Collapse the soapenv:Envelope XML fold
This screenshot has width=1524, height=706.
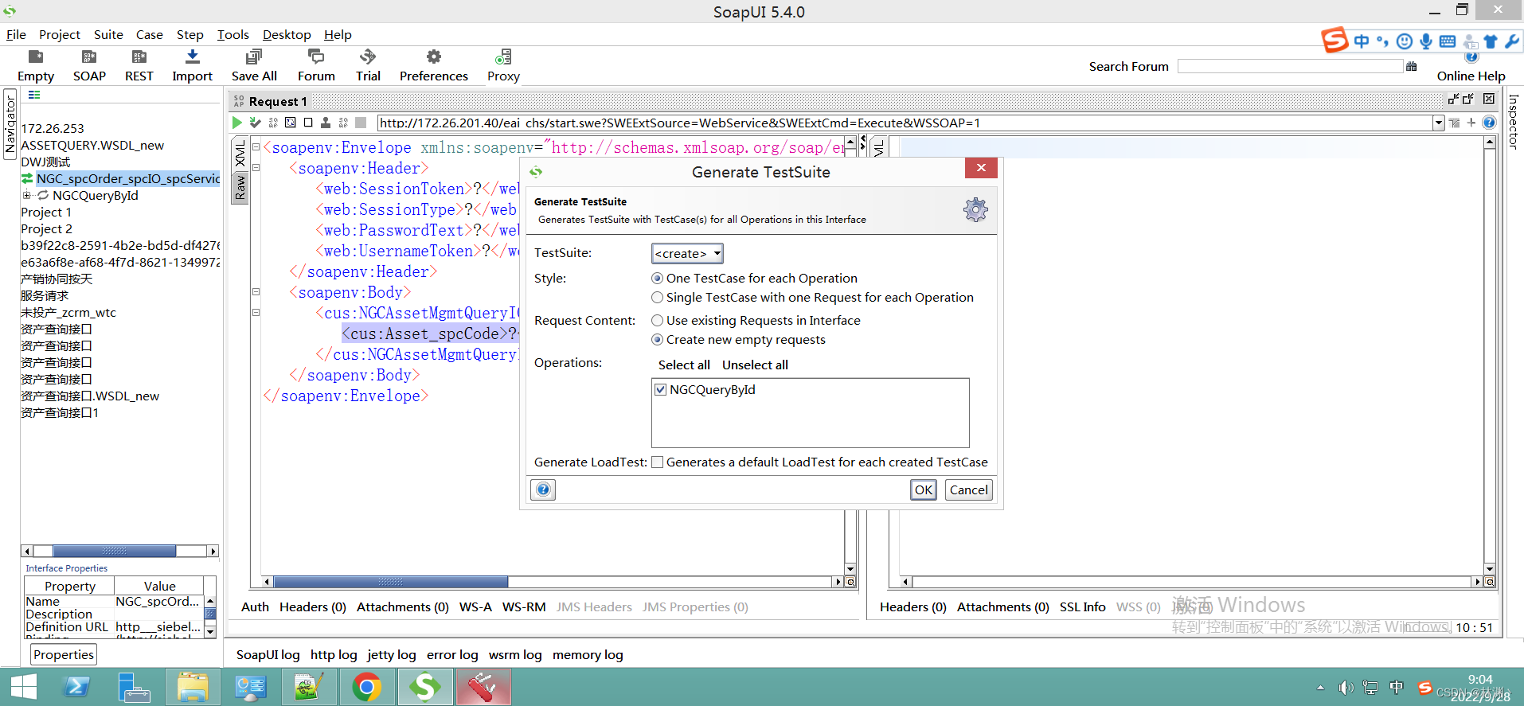coord(256,146)
